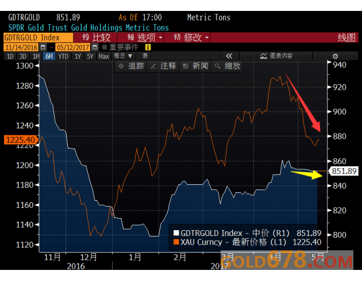Click the 851.89 right-axis value tag
362x282 pixels.
click(344, 171)
